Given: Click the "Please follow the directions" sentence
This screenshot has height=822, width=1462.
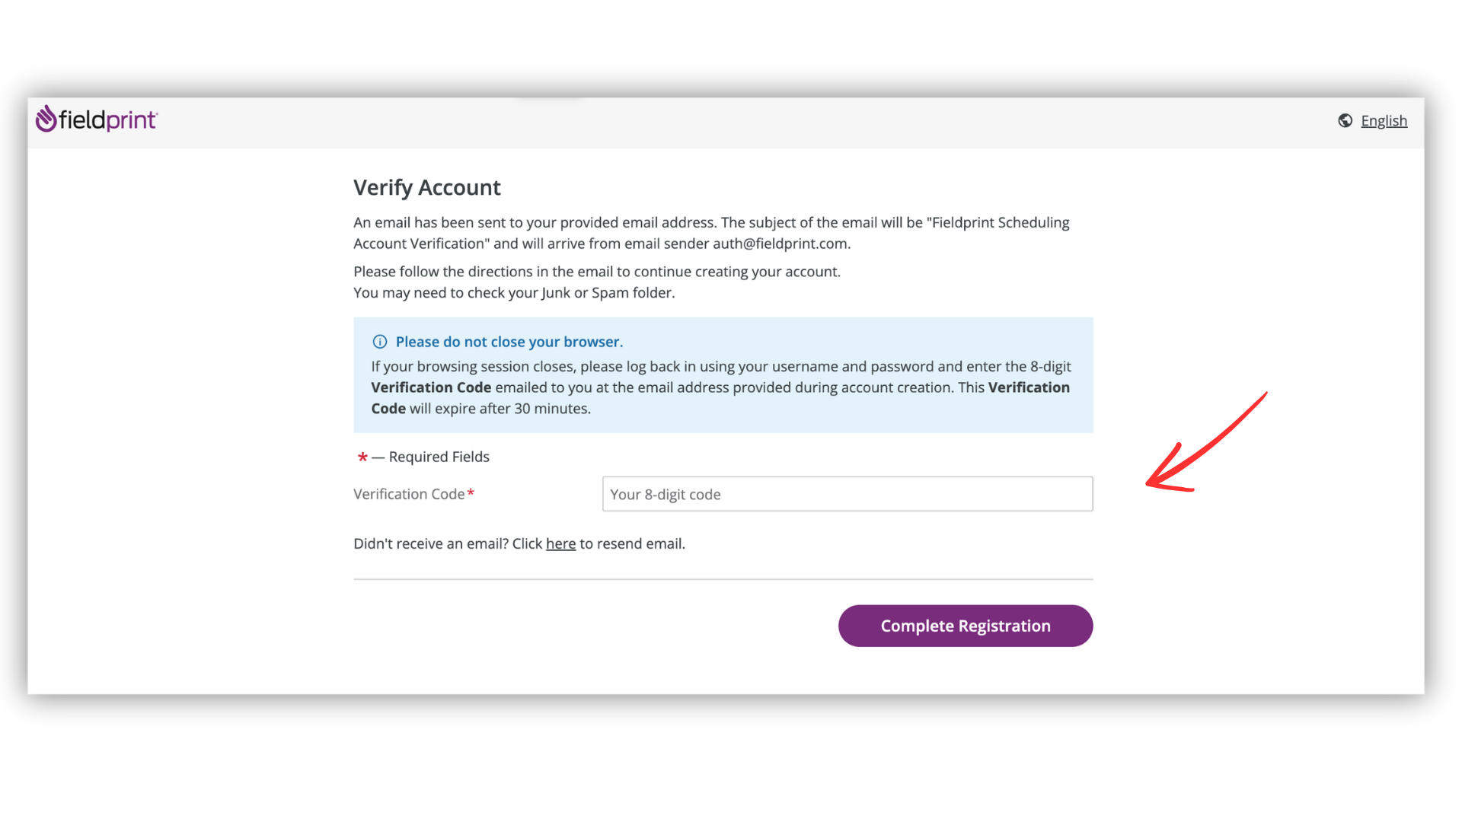Looking at the screenshot, I should point(596,272).
